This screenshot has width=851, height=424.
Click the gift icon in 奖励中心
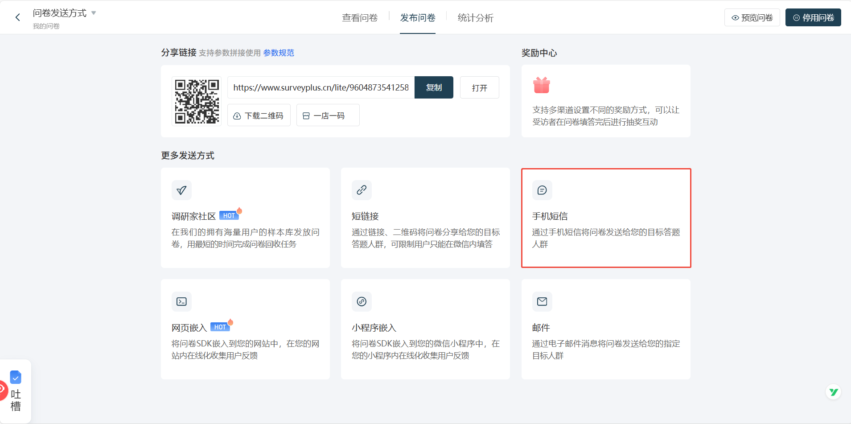click(541, 85)
